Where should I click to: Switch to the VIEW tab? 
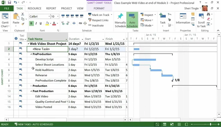tap(80, 8)
